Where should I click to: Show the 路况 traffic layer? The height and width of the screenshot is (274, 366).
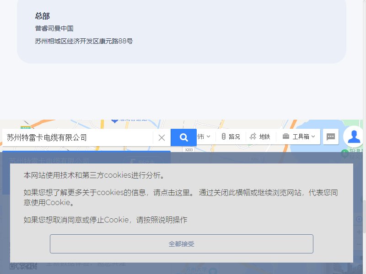pyautogui.click(x=231, y=137)
